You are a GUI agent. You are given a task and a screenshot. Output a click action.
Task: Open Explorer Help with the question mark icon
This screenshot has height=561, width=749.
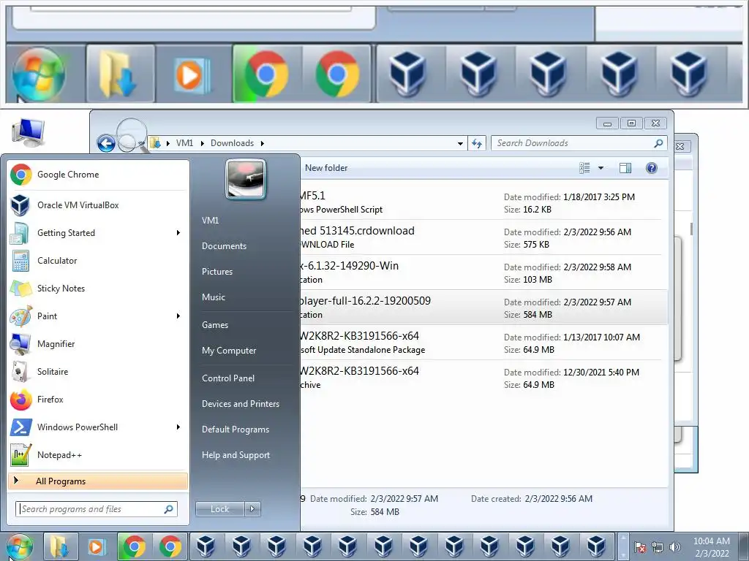point(652,168)
